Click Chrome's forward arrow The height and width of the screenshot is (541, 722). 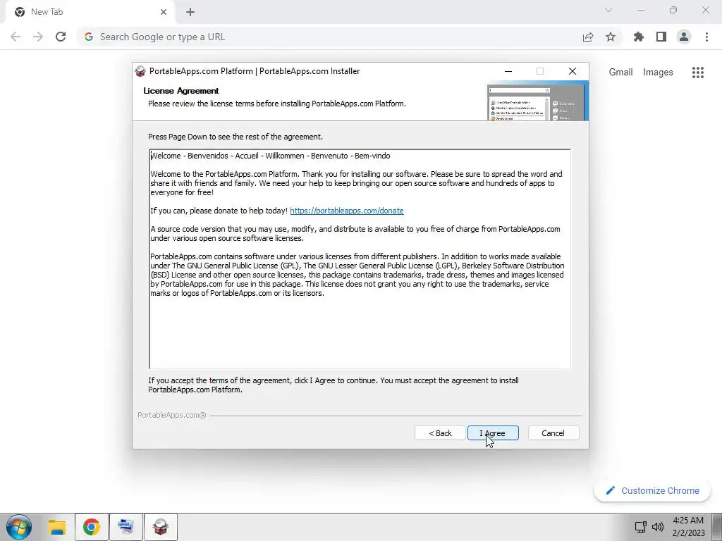click(38, 37)
